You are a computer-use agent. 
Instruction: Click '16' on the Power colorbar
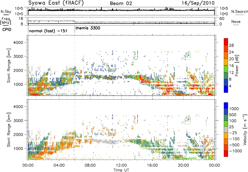231,66
